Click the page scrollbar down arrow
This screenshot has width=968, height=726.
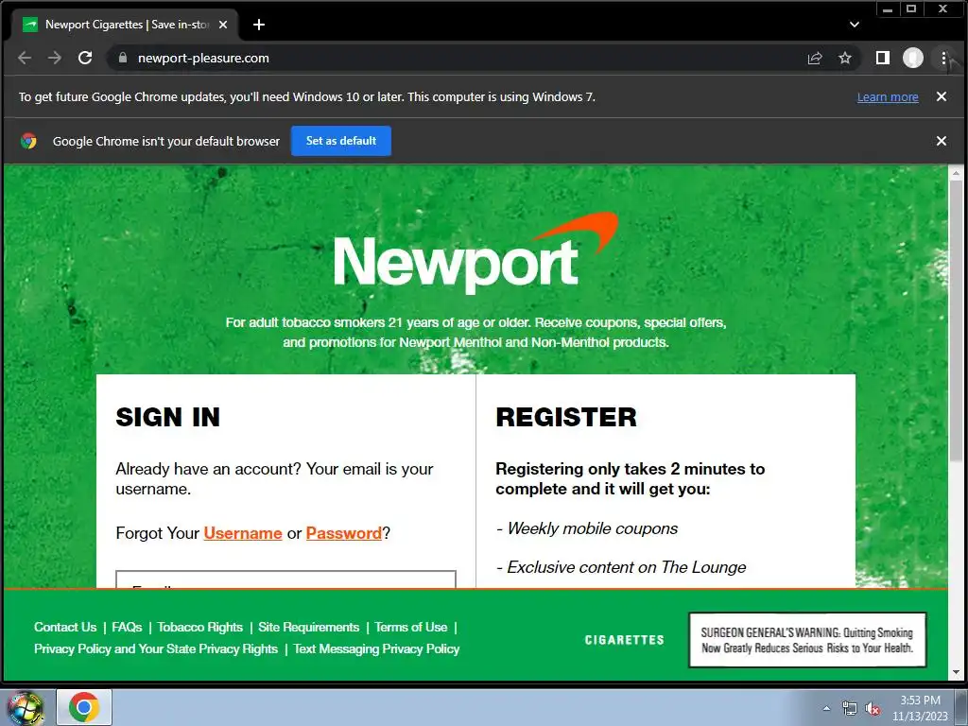[x=956, y=672]
